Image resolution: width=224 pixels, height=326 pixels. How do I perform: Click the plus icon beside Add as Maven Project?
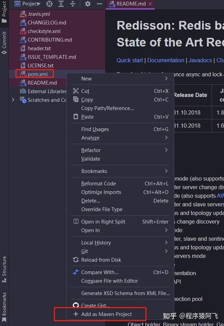76,314
